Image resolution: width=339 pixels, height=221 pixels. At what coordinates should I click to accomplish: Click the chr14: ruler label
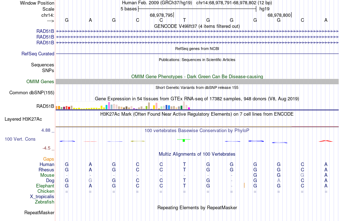tap(47, 15)
